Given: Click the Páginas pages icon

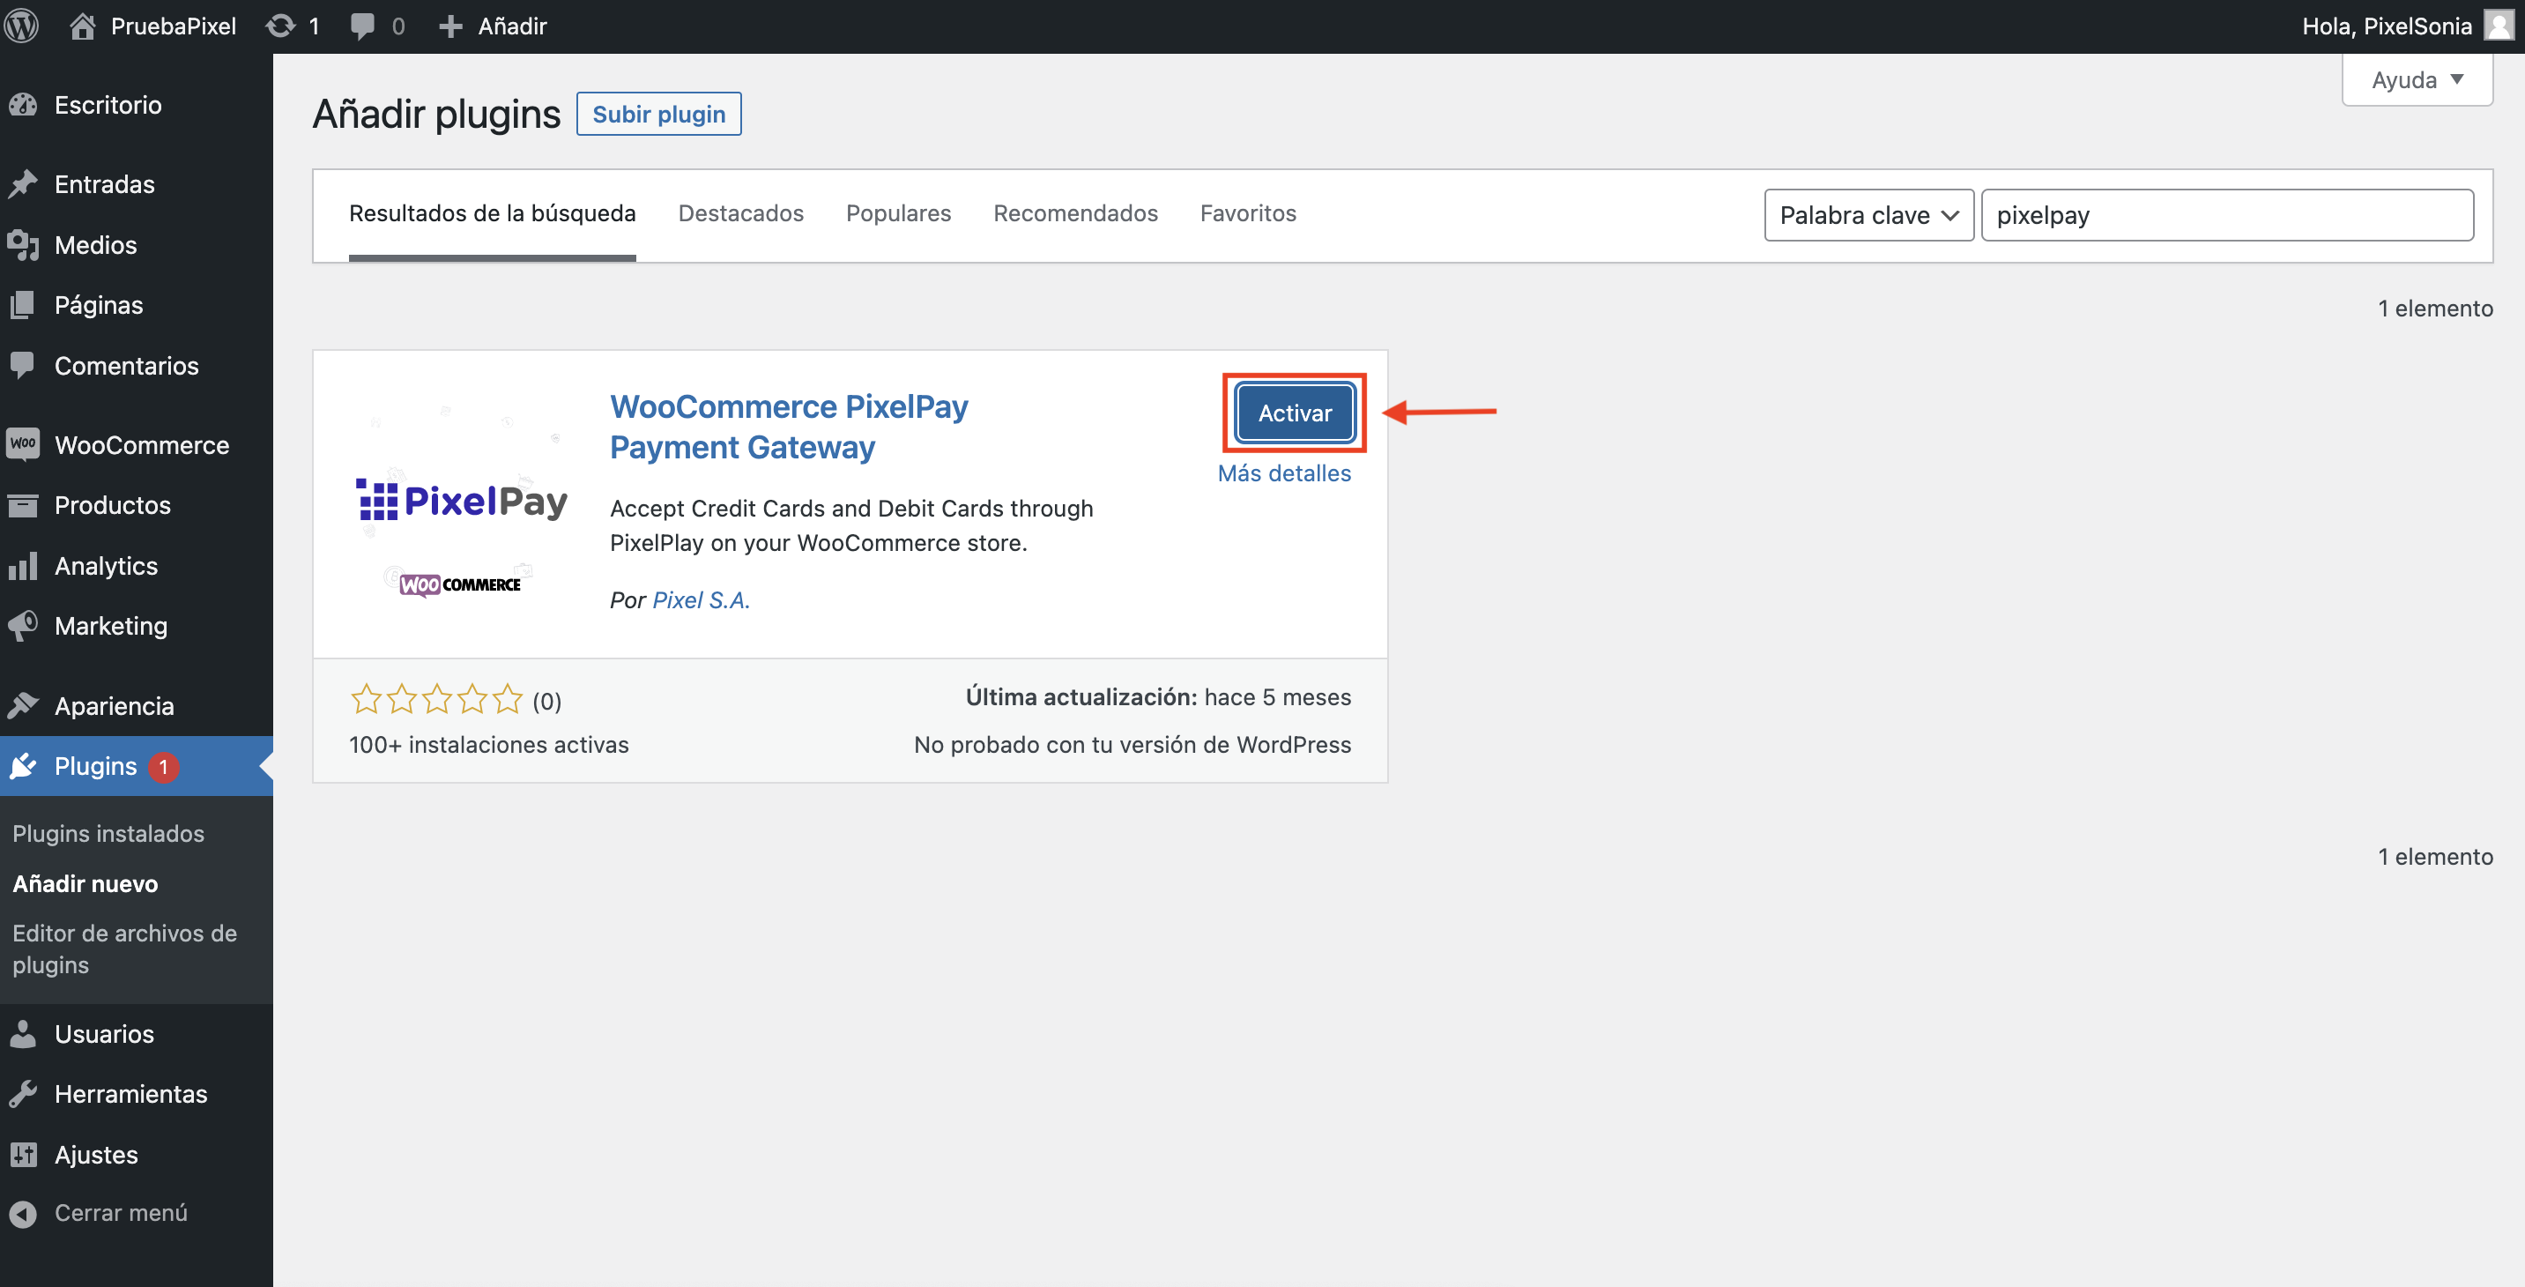Looking at the screenshot, I should (x=23, y=305).
